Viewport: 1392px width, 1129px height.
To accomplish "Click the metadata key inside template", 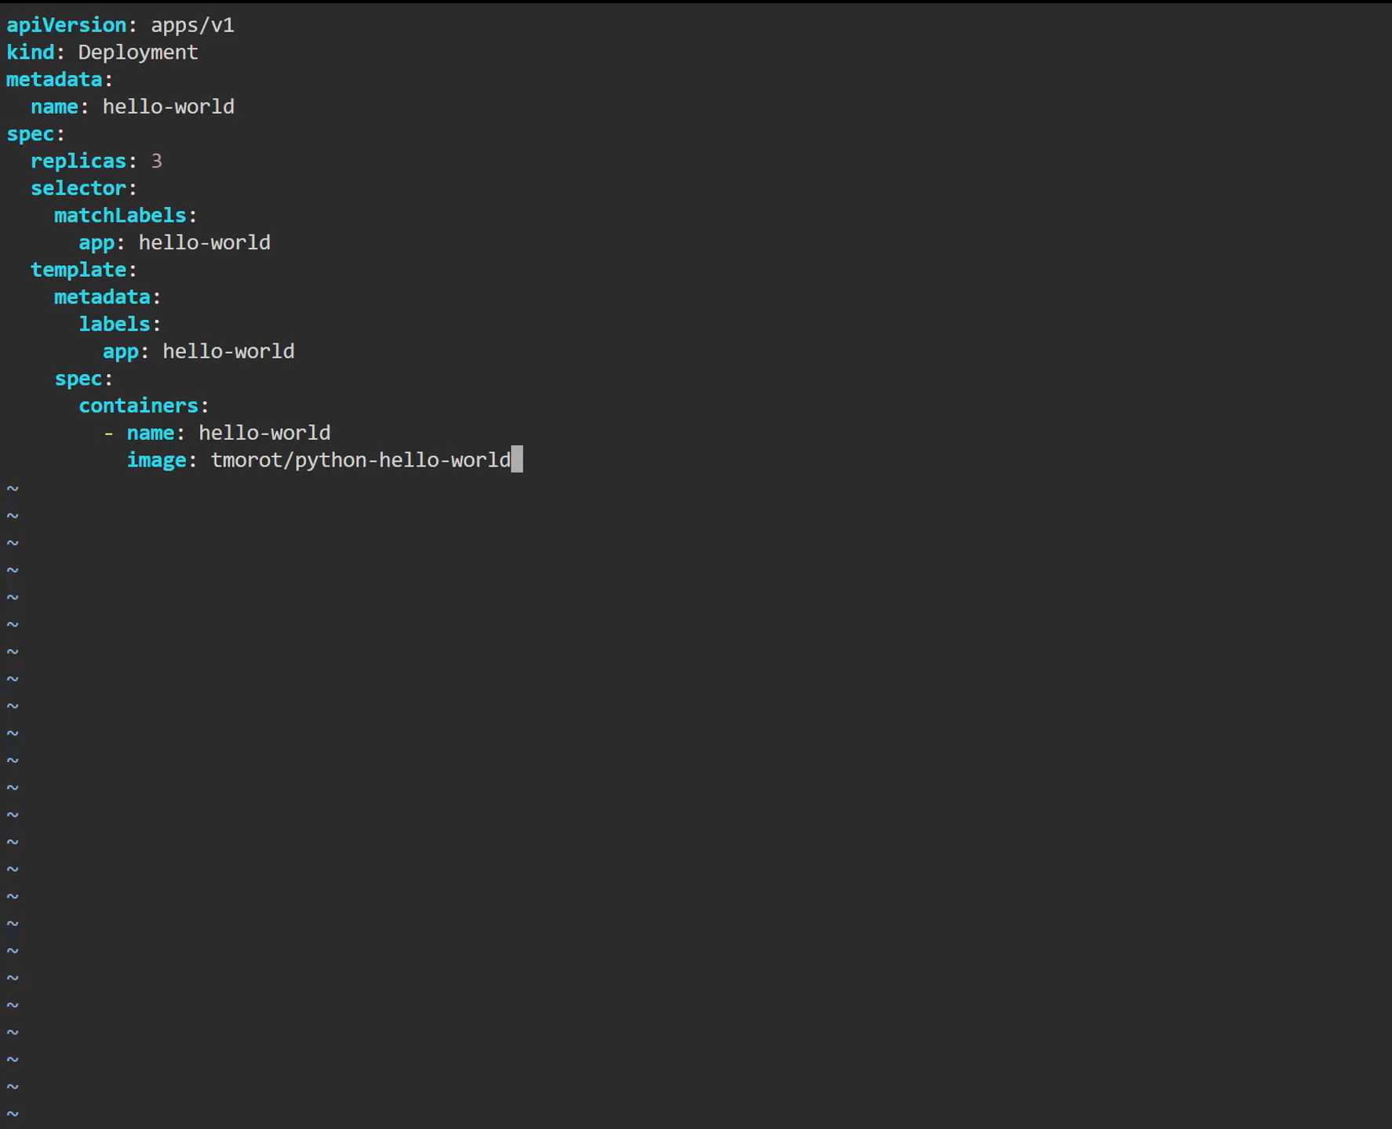I will click(x=102, y=297).
